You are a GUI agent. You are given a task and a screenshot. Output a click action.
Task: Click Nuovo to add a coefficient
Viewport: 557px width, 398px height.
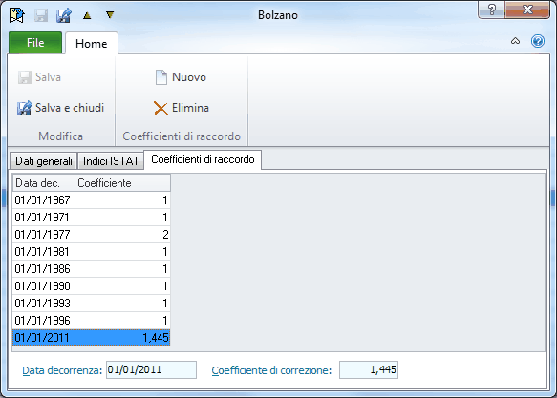point(181,77)
